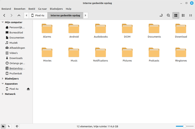Go forward in navigation history
The image size is (195, 129).
click(11, 15)
